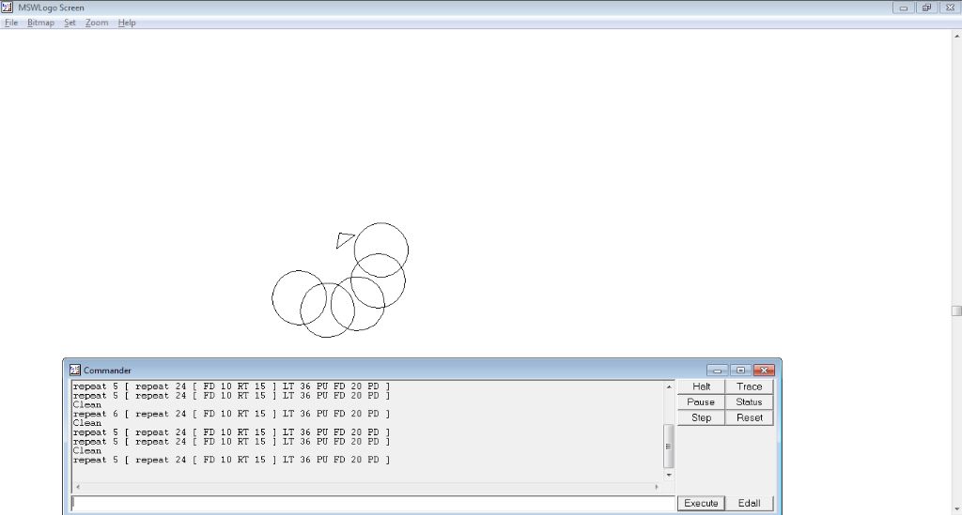Click the Execute button
The width and height of the screenshot is (962, 515).
701,504
